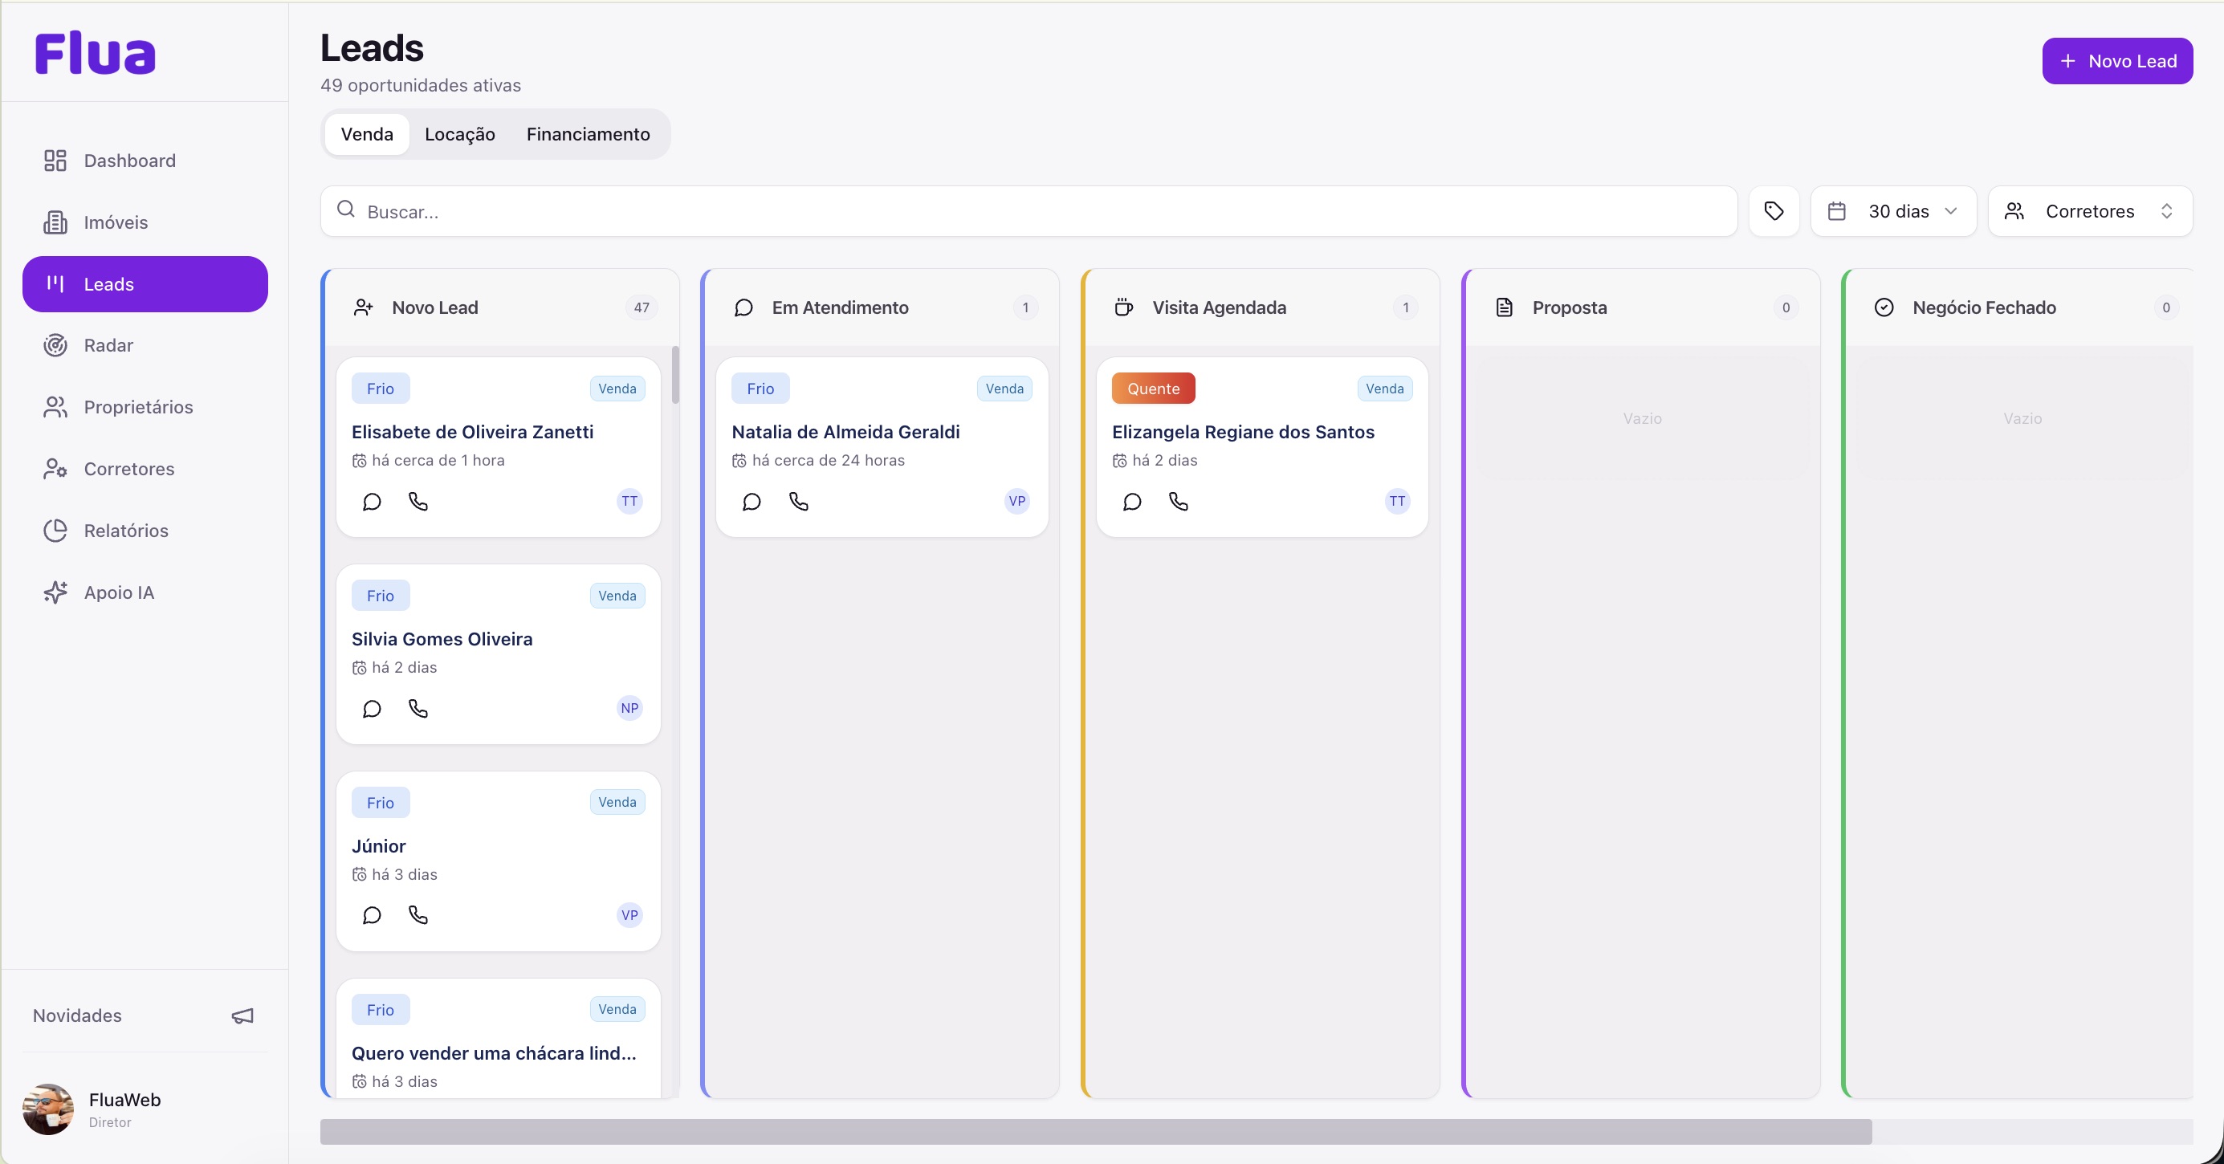Viewport: 2224px width, 1164px height.
Task: Open Corretores page in the sidebar
Action: click(145, 469)
